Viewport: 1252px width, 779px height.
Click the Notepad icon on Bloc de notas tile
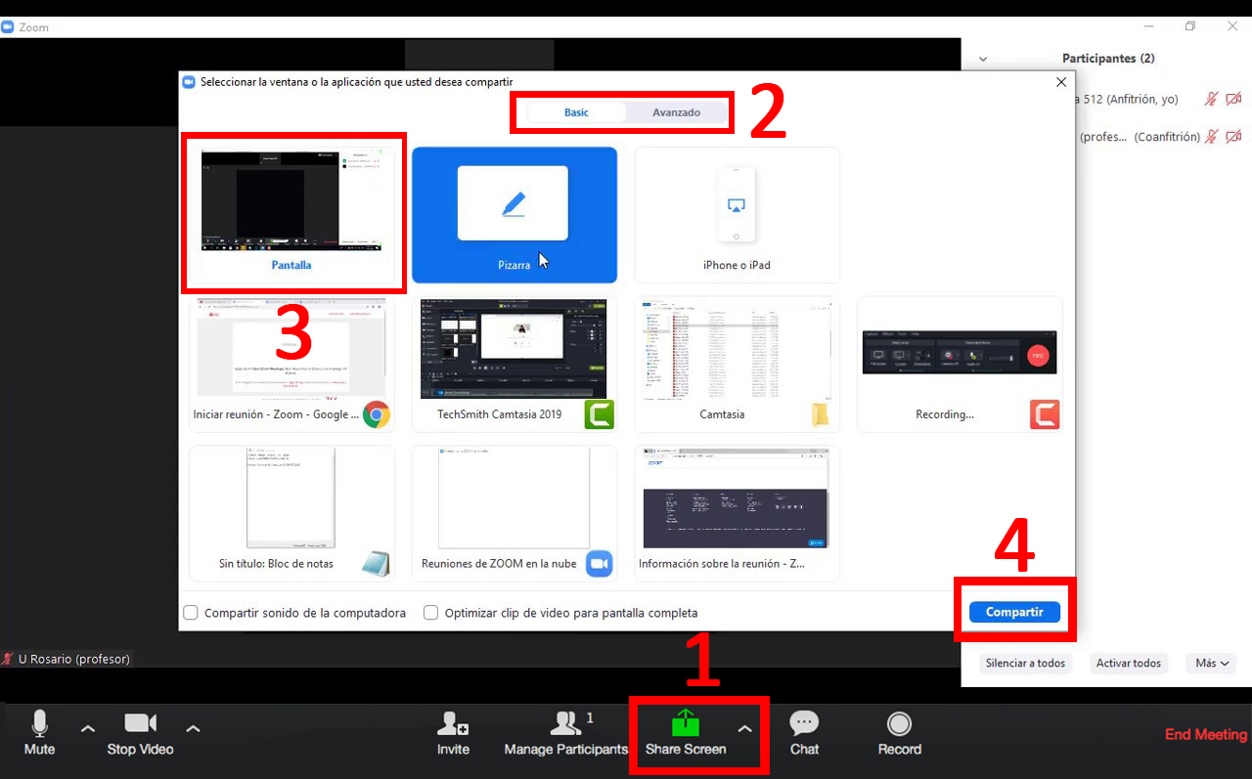[x=376, y=564]
